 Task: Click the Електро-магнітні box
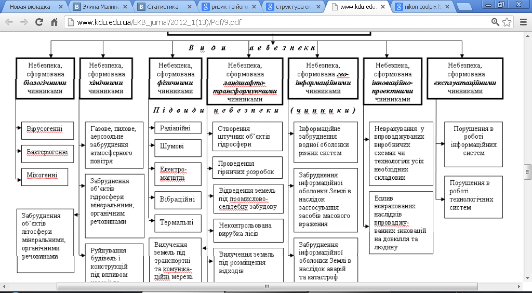pos(178,174)
